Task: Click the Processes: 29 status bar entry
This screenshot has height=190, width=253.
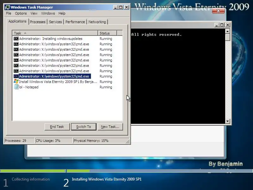Action: (19, 141)
